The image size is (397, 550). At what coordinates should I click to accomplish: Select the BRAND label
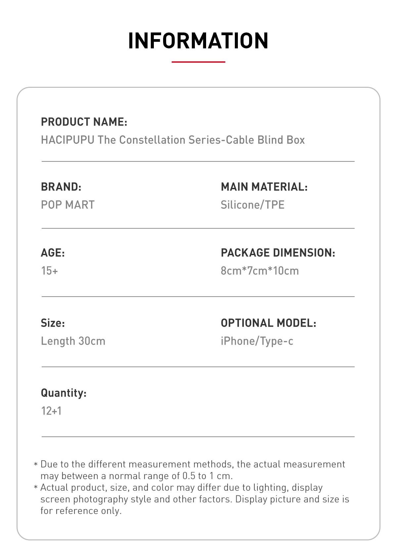click(x=61, y=187)
